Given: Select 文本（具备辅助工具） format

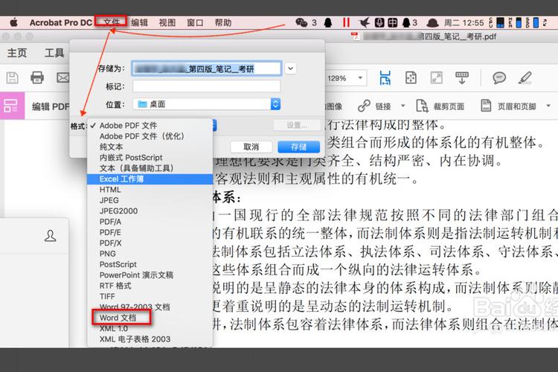Looking at the screenshot, I should (150, 168).
